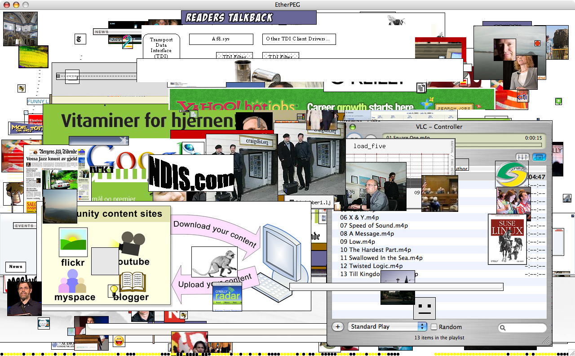
Task: Select the READERS TALKBACK banner
Action: click(x=249, y=18)
